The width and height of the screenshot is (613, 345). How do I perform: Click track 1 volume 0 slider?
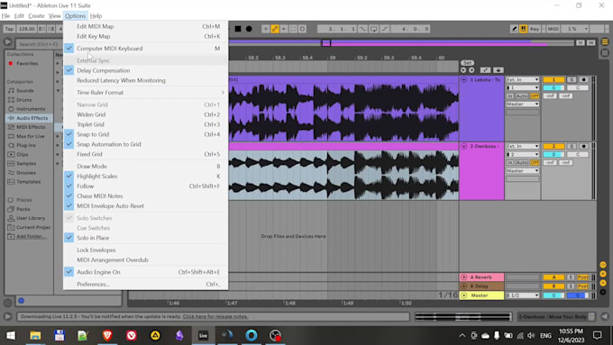(554, 88)
